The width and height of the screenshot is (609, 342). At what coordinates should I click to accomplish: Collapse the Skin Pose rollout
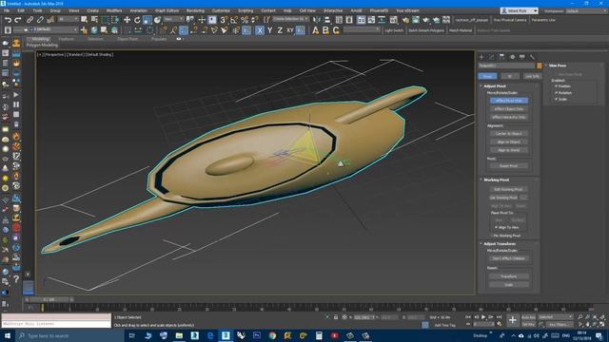tap(558, 66)
